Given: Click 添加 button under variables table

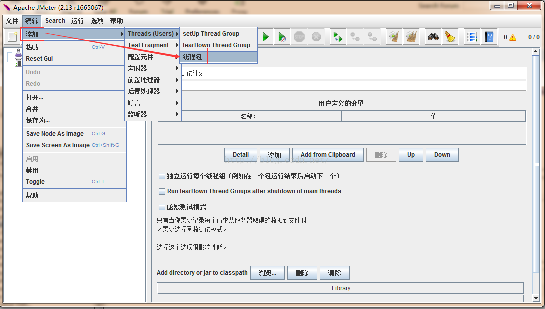Looking at the screenshot, I should (275, 155).
